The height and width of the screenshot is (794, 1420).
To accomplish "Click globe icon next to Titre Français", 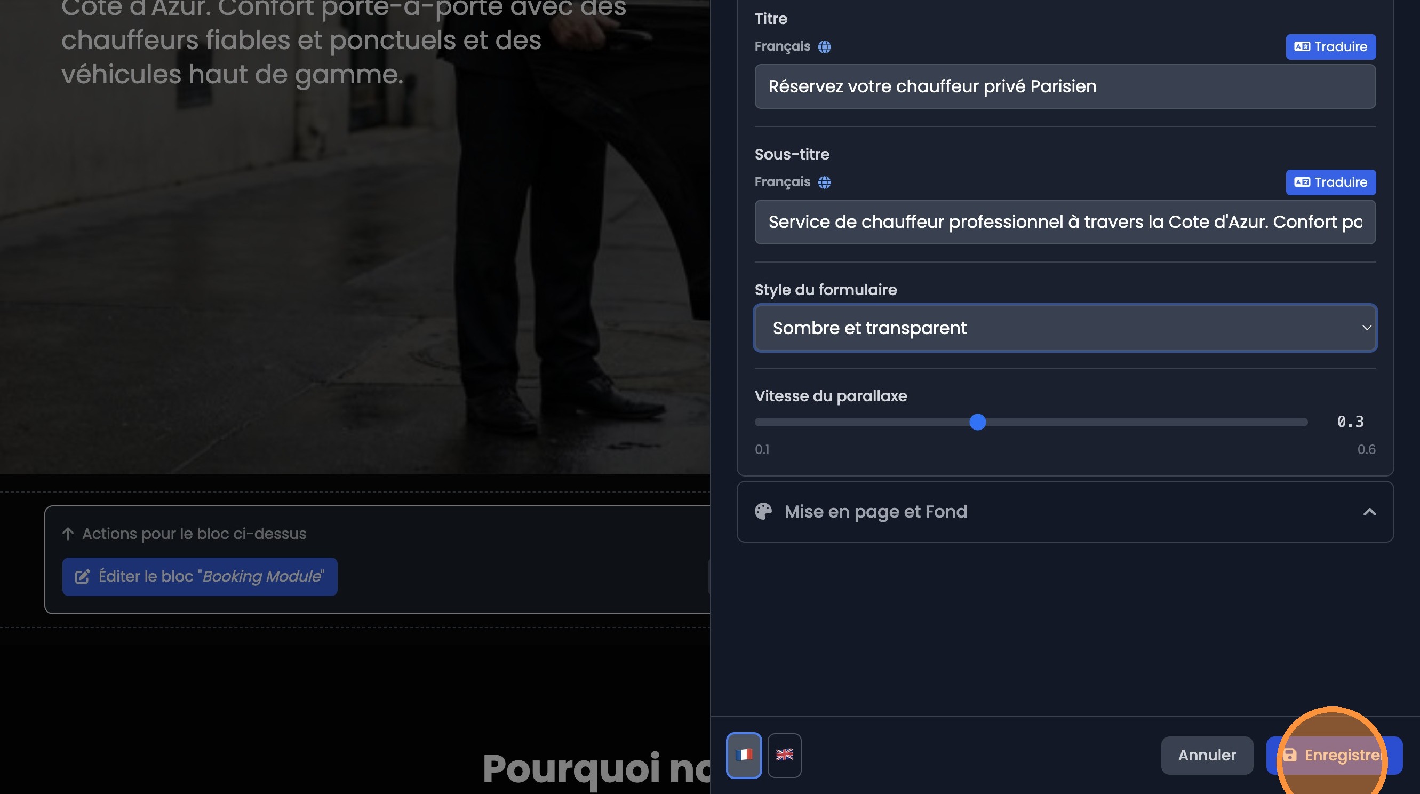I will click(x=824, y=47).
